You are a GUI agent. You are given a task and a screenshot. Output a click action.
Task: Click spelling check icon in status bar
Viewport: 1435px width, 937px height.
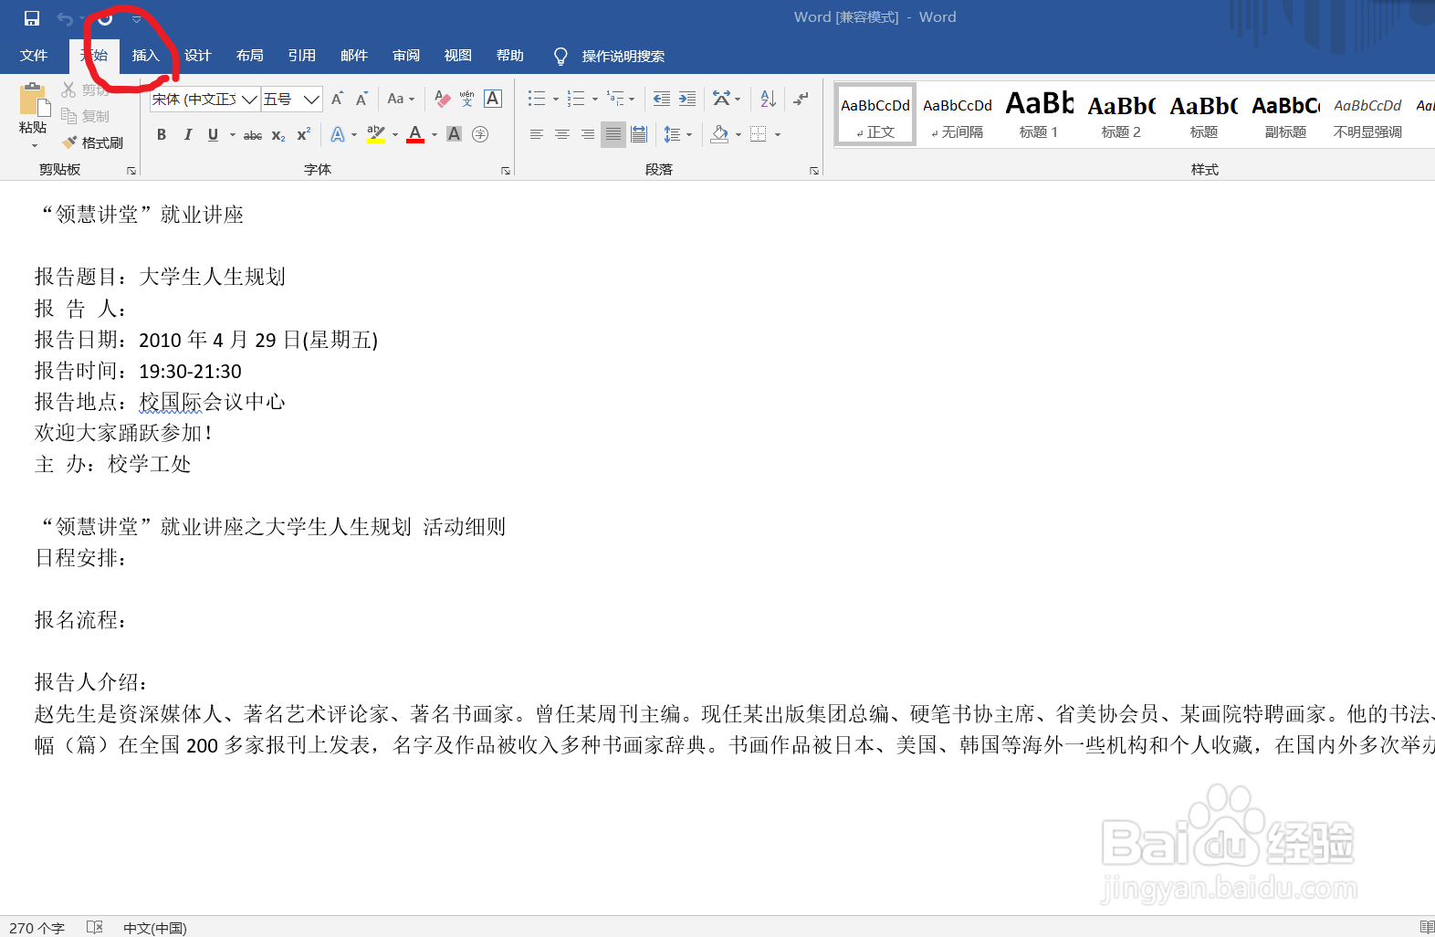[x=95, y=927]
